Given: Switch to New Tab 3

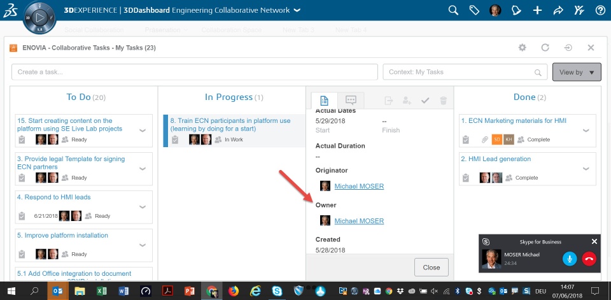Looking at the screenshot, I should (x=298, y=30).
